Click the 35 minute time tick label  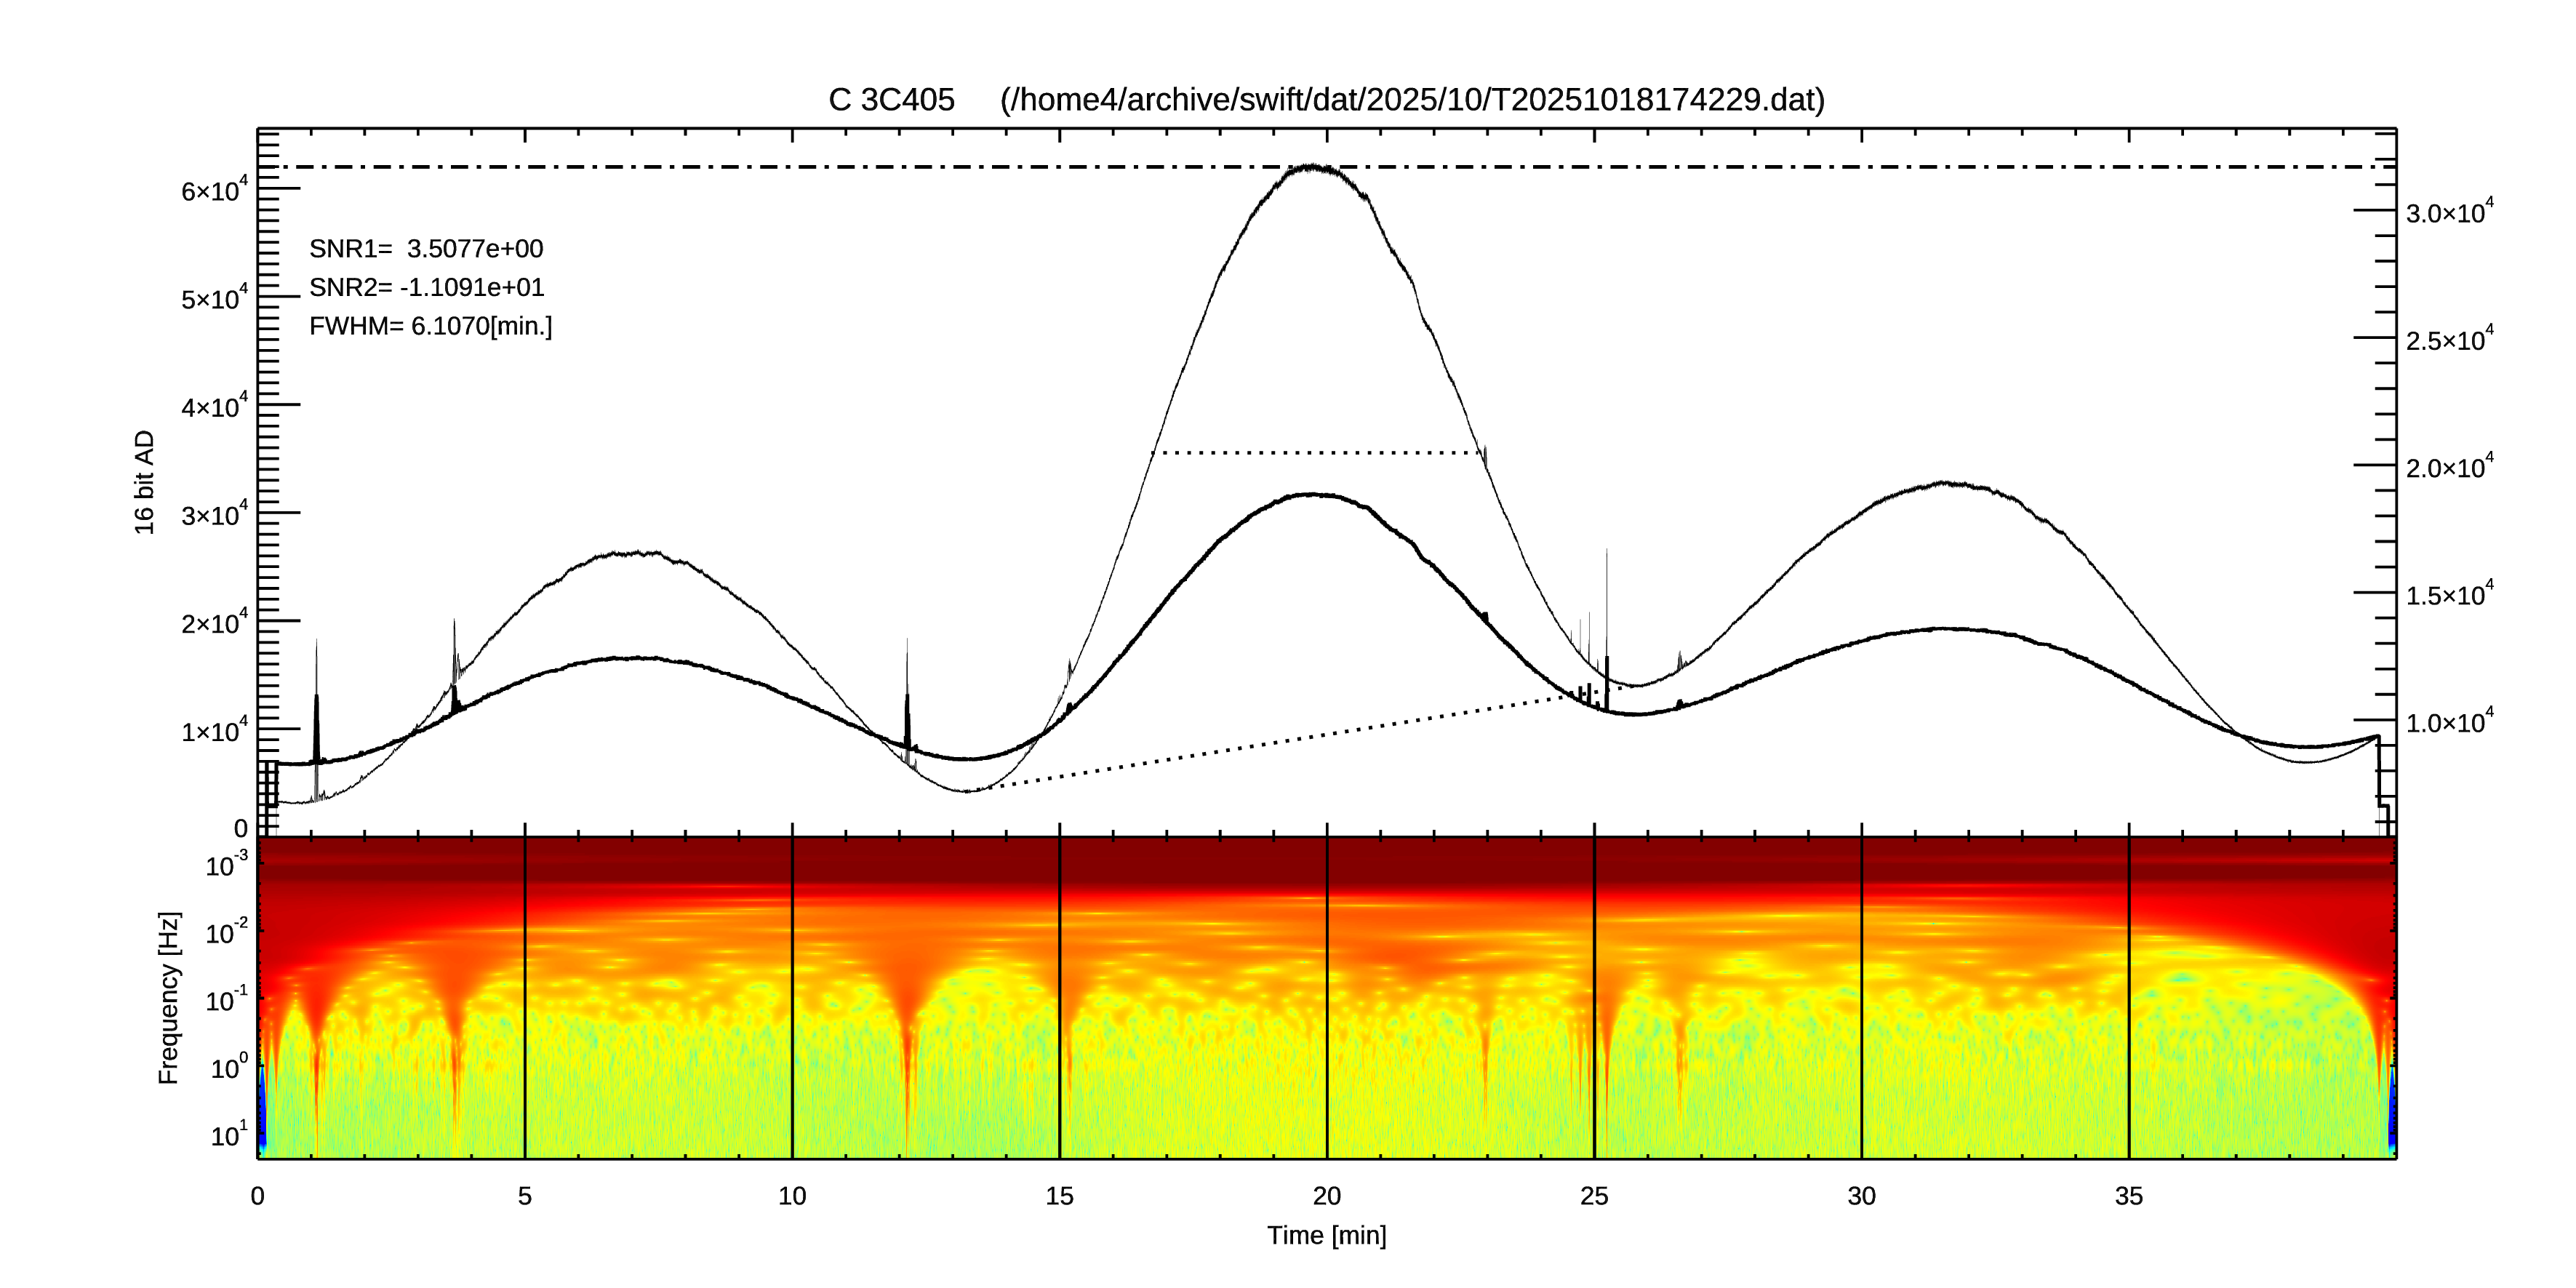(x=2128, y=1196)
